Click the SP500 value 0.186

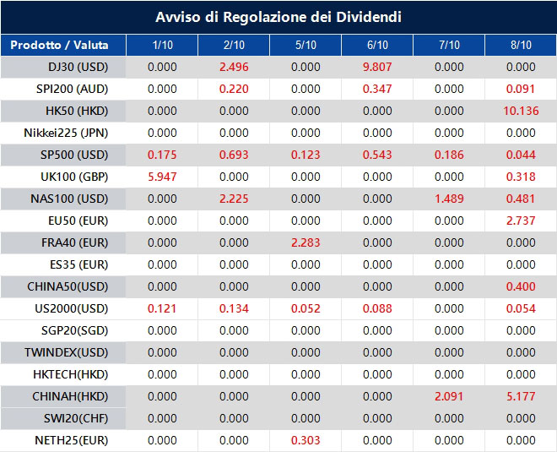pos(449,155)
